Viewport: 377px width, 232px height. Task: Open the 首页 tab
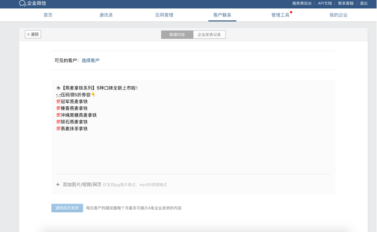coord(48,15)
